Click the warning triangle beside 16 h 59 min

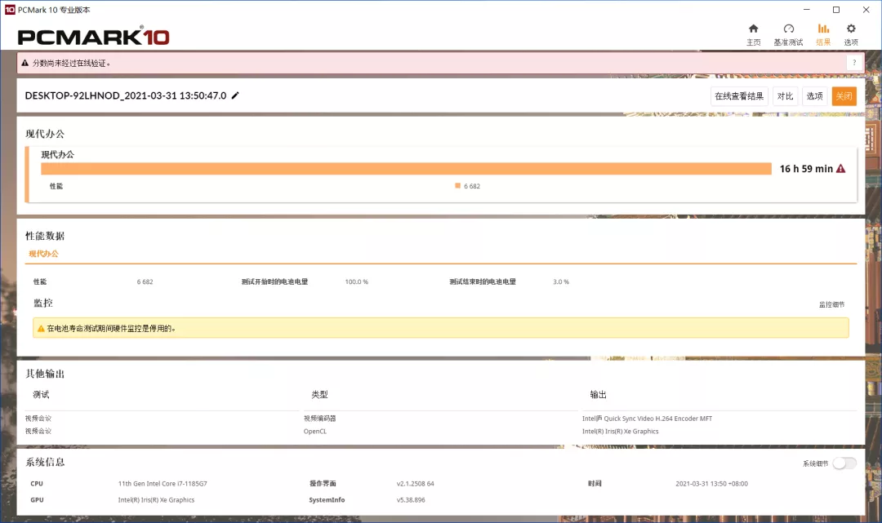coord(840,169)
